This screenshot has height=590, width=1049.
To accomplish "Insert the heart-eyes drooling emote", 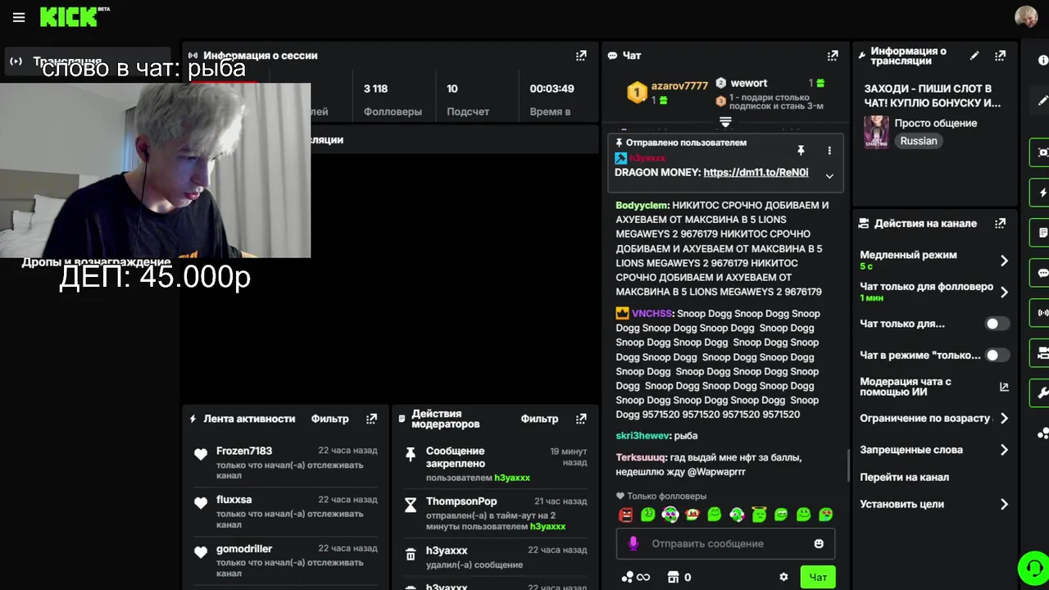I will (825, 515).
